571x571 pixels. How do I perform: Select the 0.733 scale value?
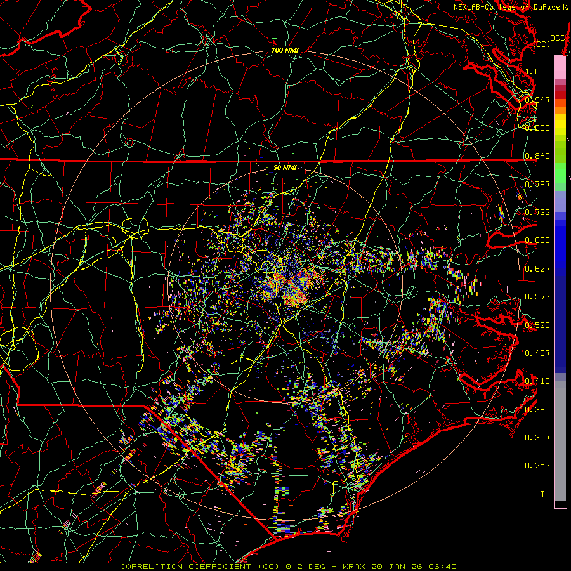[x=537, y=213]
